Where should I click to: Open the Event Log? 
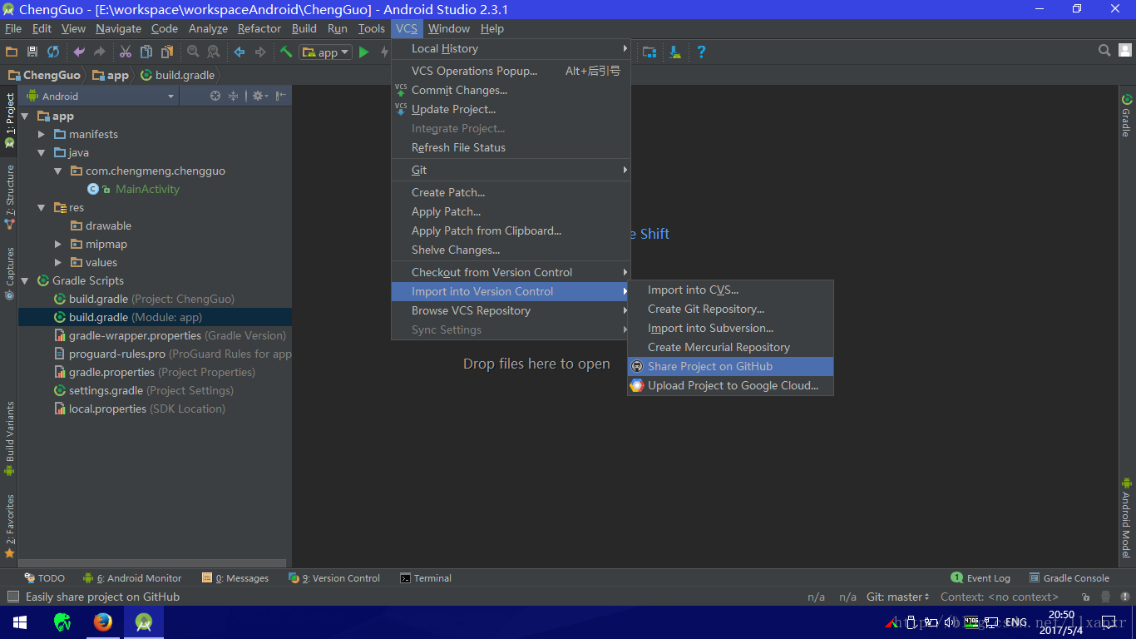[x=981, y=578]
